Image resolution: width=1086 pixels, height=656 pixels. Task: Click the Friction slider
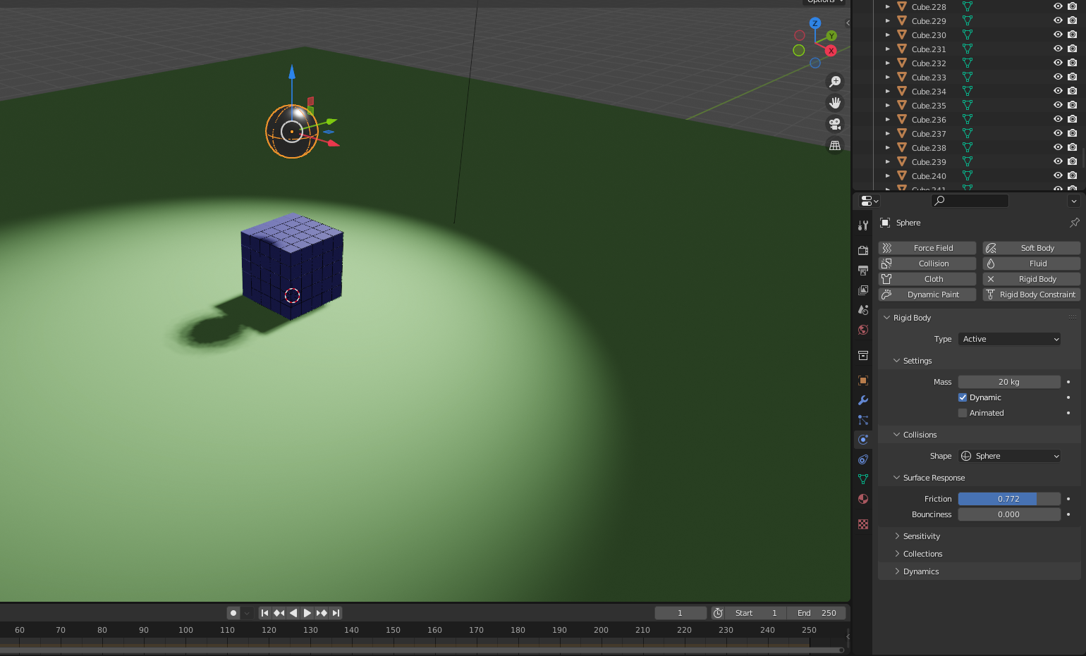point(1008,499)
